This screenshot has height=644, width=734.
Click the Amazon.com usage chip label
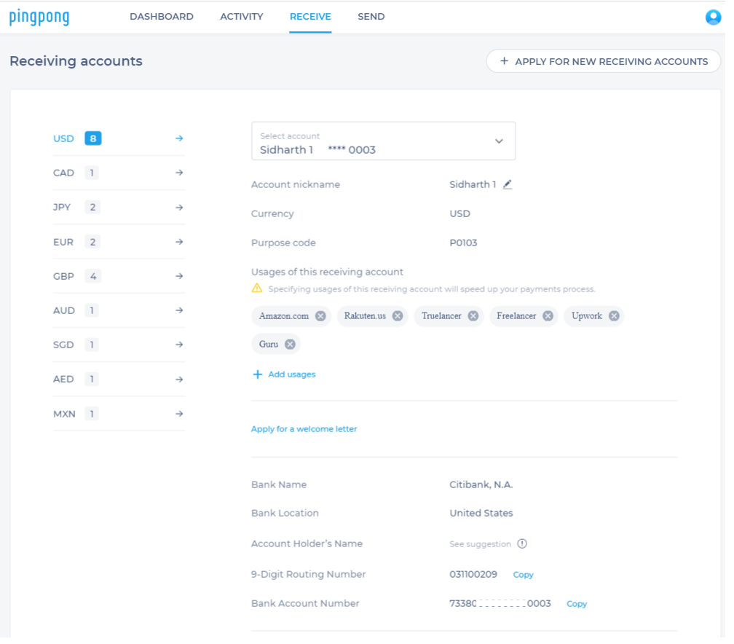284,316
